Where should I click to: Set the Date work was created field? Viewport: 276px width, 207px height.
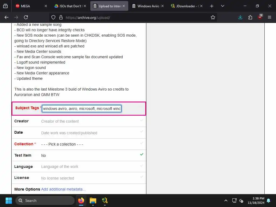point(69,133)
